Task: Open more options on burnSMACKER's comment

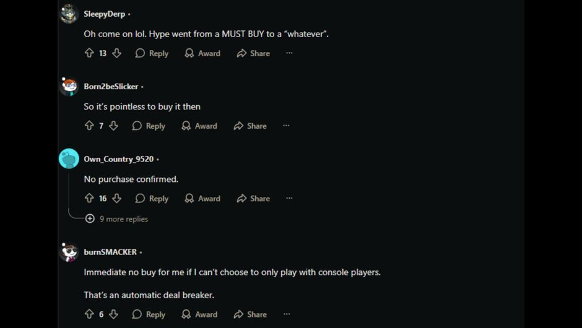Action: [x=286, y=314]
